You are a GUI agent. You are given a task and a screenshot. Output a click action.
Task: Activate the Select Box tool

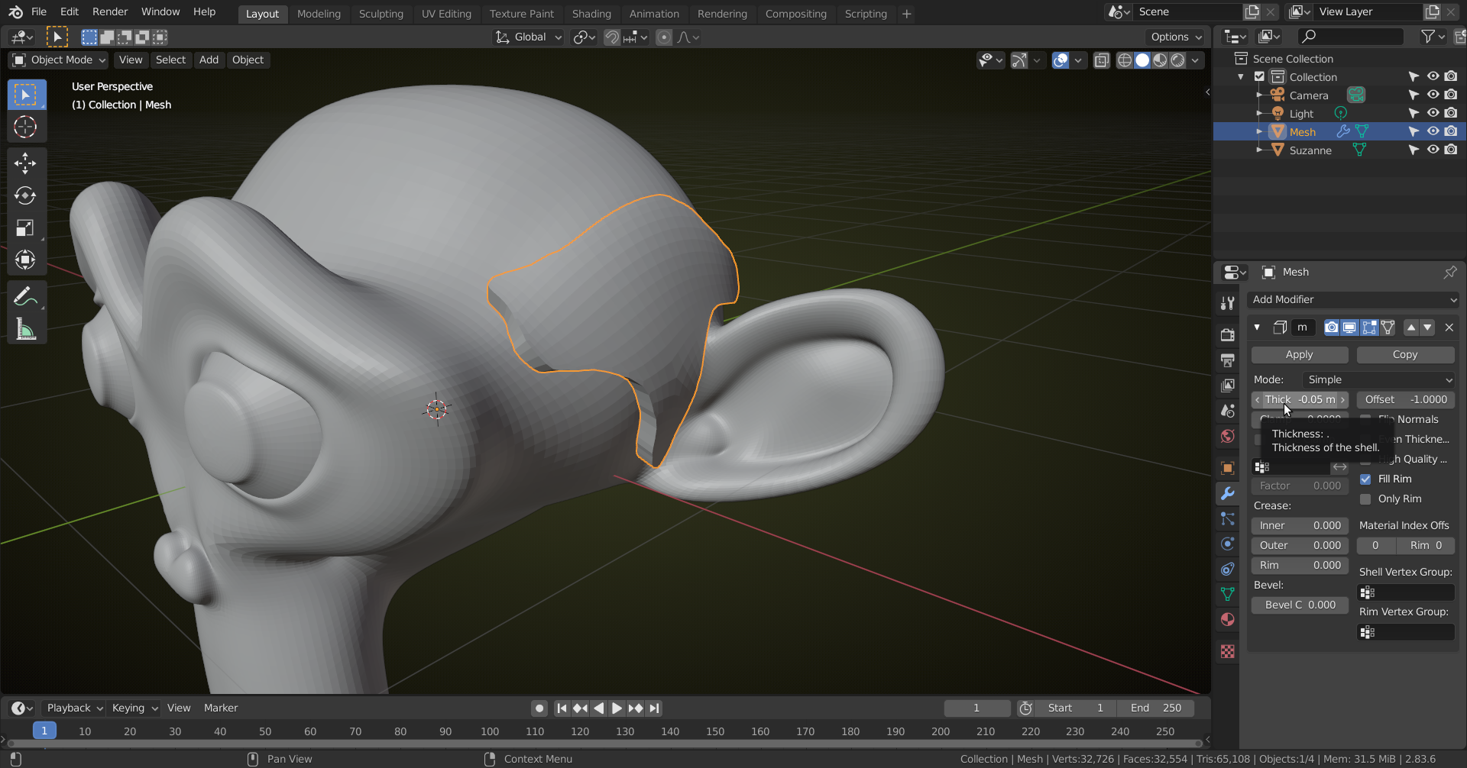[x=25, y=95]
